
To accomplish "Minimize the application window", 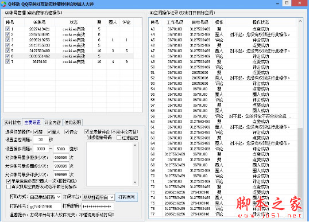I will click(277, 3).
